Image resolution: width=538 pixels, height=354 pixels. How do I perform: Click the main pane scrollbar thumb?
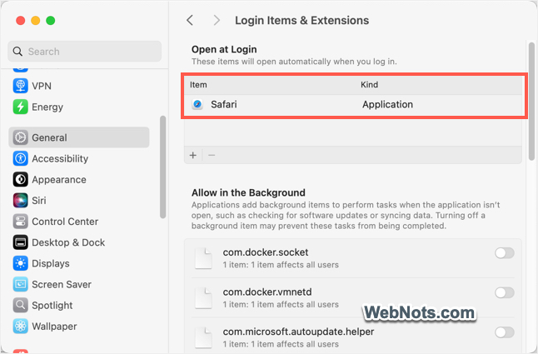(531, 101)
